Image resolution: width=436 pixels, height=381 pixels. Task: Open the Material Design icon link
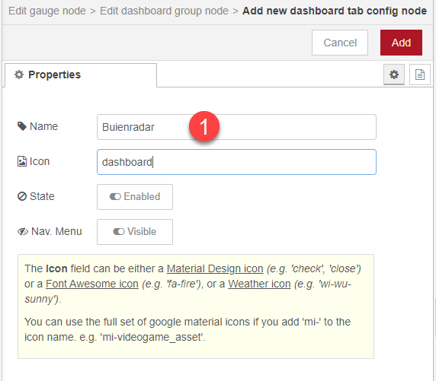(x=215, y=268)
